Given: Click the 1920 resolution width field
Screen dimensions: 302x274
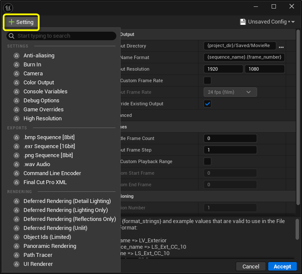Looking at the screenshot, I should point(223,69).
